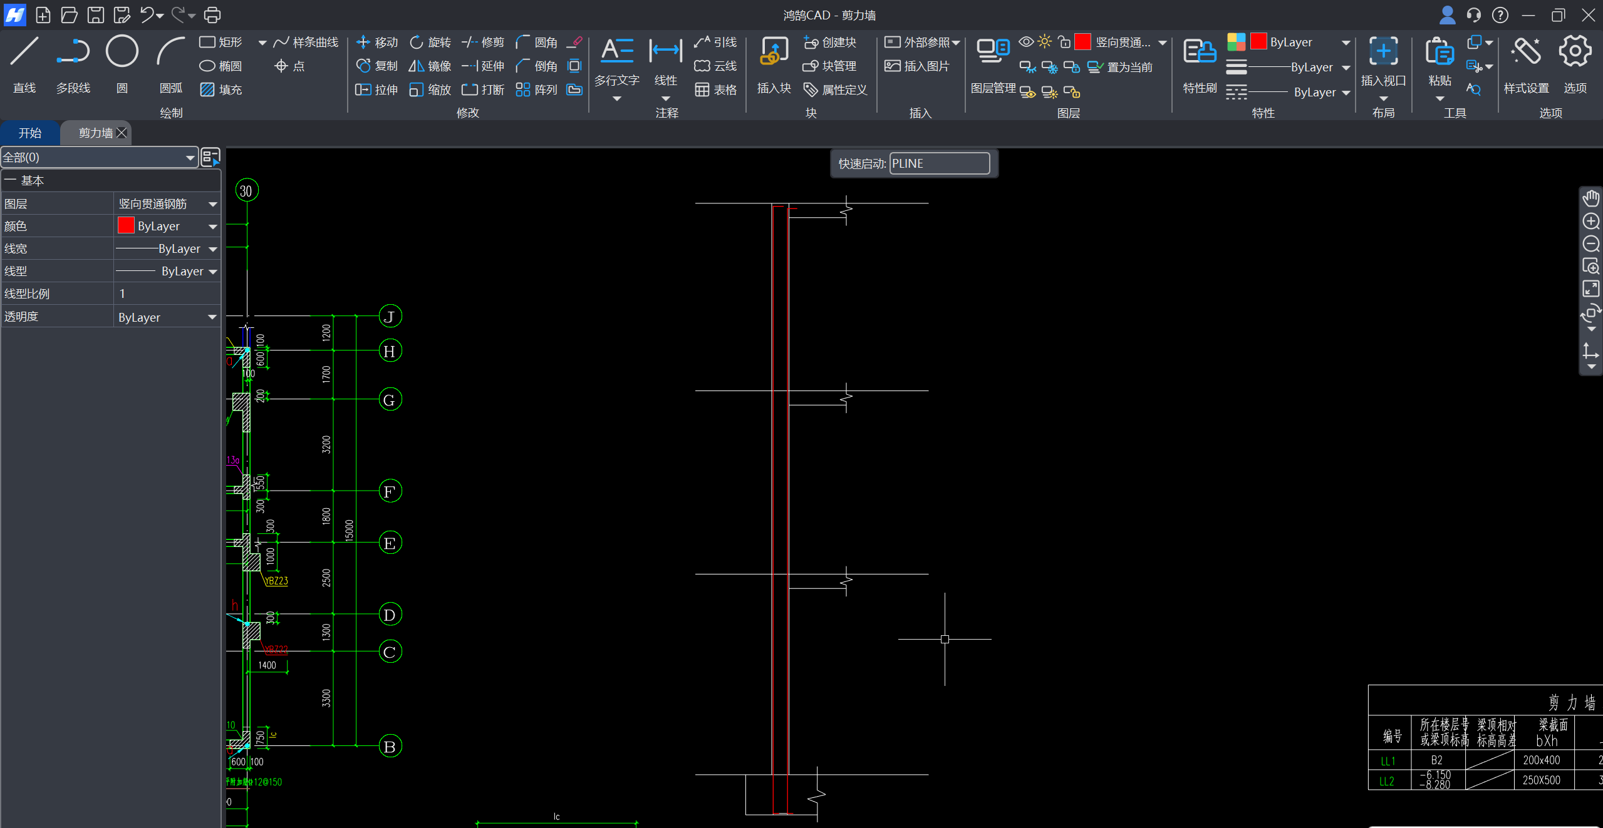Open 图层管理 layer manager
Image resolution: width=1603 pixels, height=828 pixels.
pyautogui.click(x=992, y=53)
